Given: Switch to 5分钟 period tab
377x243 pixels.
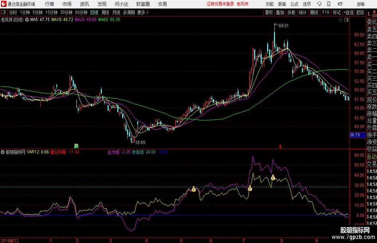Looking at the screenshot, I should coord(37,12).
